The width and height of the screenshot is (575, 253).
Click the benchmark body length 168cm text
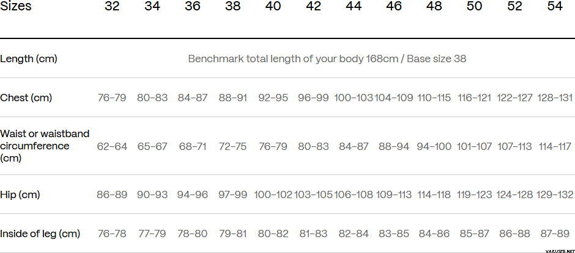coord(327,59)
